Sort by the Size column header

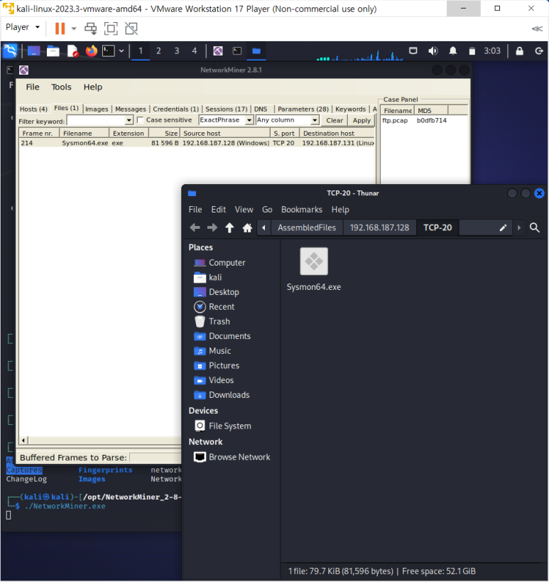click(165, 134)
